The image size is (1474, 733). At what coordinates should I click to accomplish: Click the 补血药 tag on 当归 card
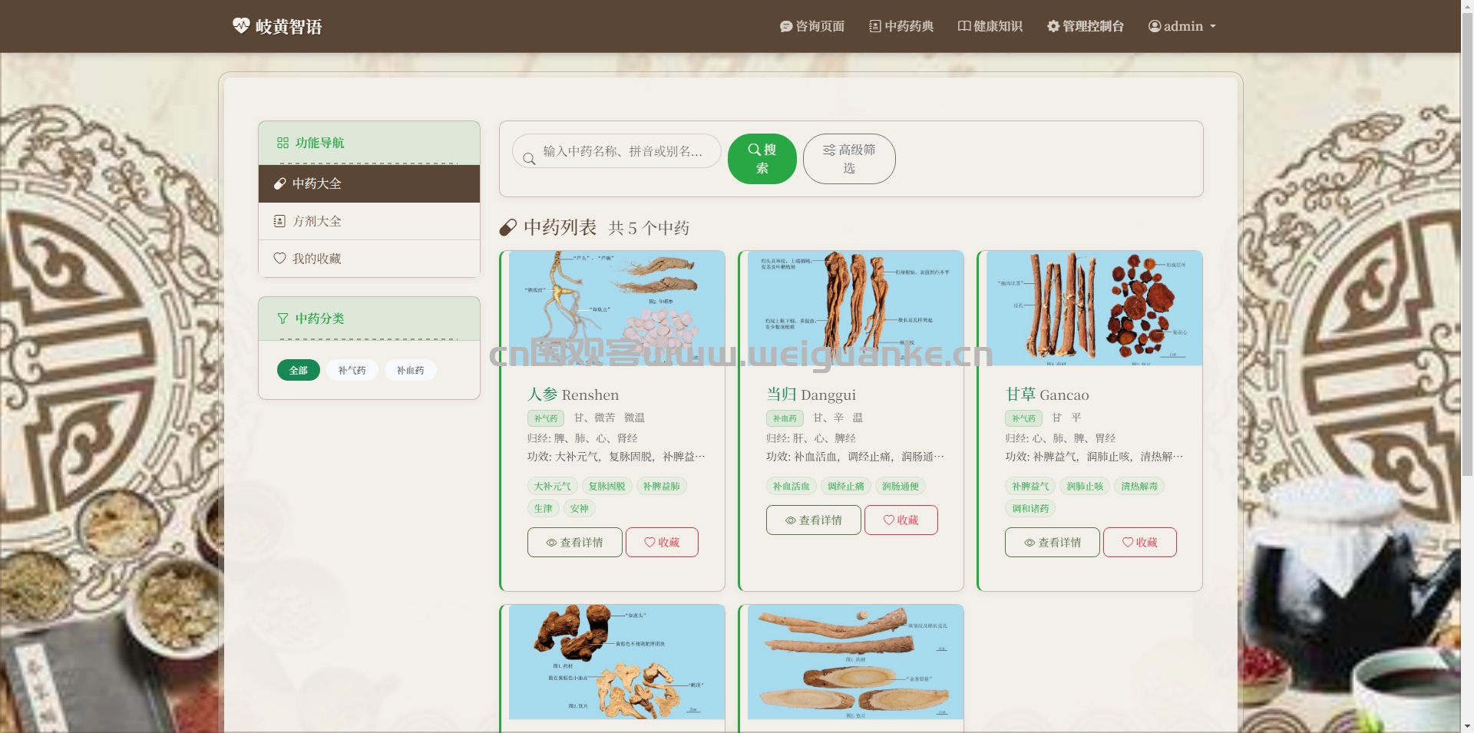(x=785, y=418)
